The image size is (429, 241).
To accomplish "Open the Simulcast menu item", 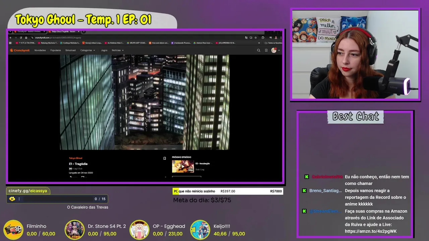I will coord(70,50).
